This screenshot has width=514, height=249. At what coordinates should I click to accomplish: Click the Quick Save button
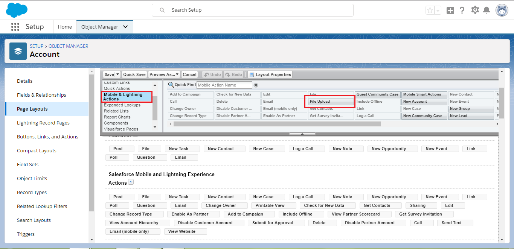click(x=134, y=74)
